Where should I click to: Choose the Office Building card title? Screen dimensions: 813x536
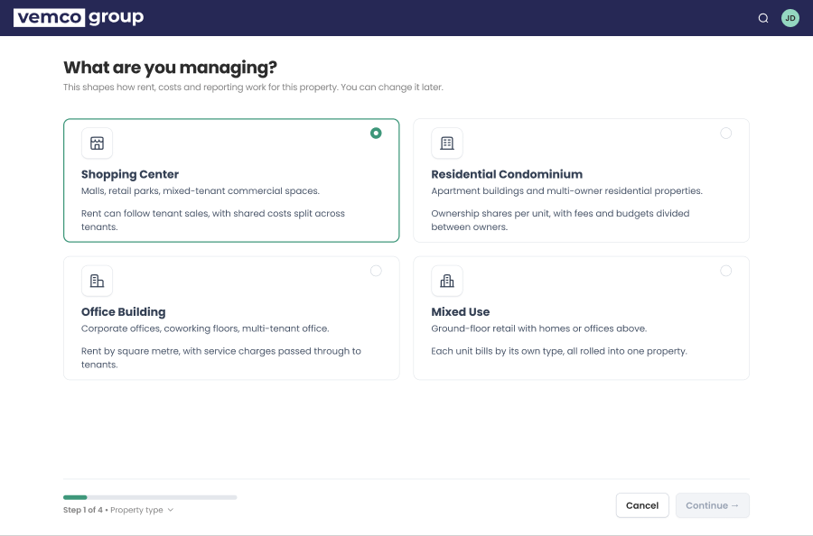point(124,311)
